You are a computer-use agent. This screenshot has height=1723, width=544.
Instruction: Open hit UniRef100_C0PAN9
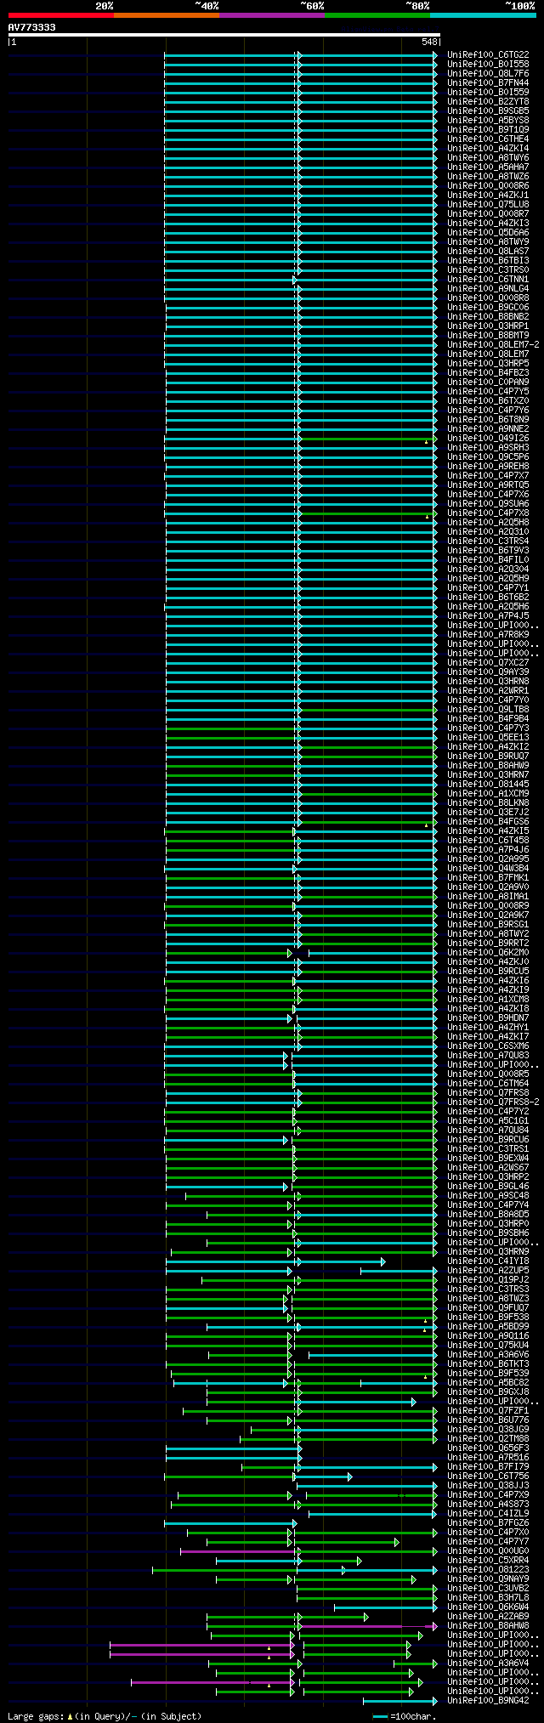[x=488, y=383]
